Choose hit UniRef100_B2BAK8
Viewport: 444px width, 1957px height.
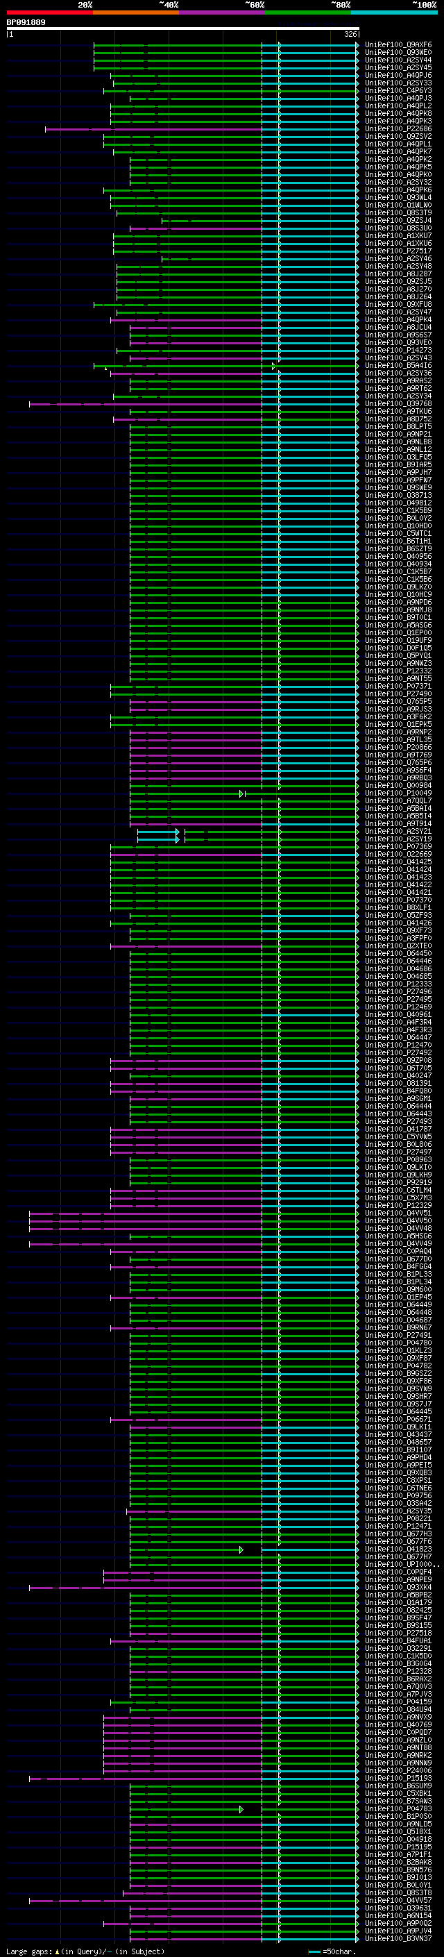coord(398,1862)
